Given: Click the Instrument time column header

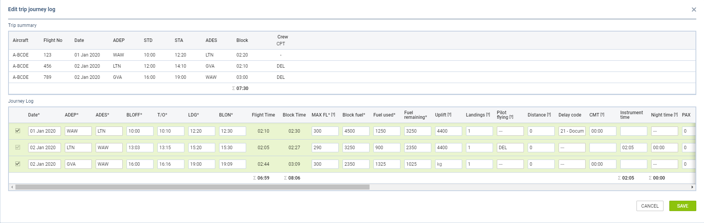Looking at the screenshot, I should tap(631, 115).
